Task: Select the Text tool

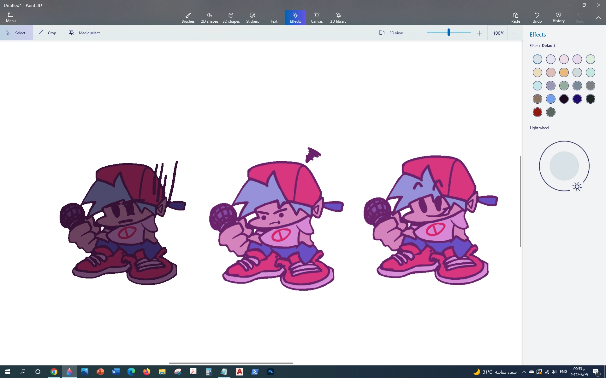Action: 274,18
